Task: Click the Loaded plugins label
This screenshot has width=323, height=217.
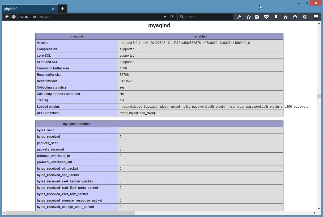Action: [x=48, y=107]
